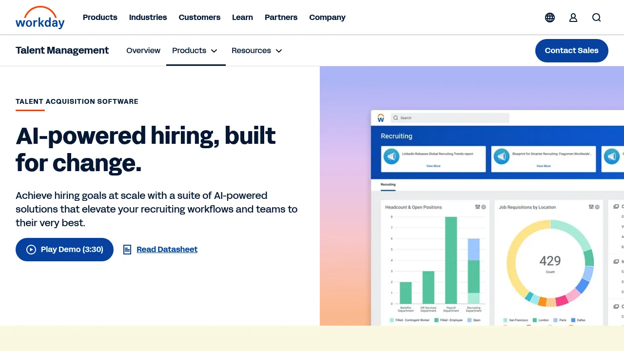Click the "TALENT ACQUISITION SOFTWARE" label
624x351 pixels.
[77, 101]
